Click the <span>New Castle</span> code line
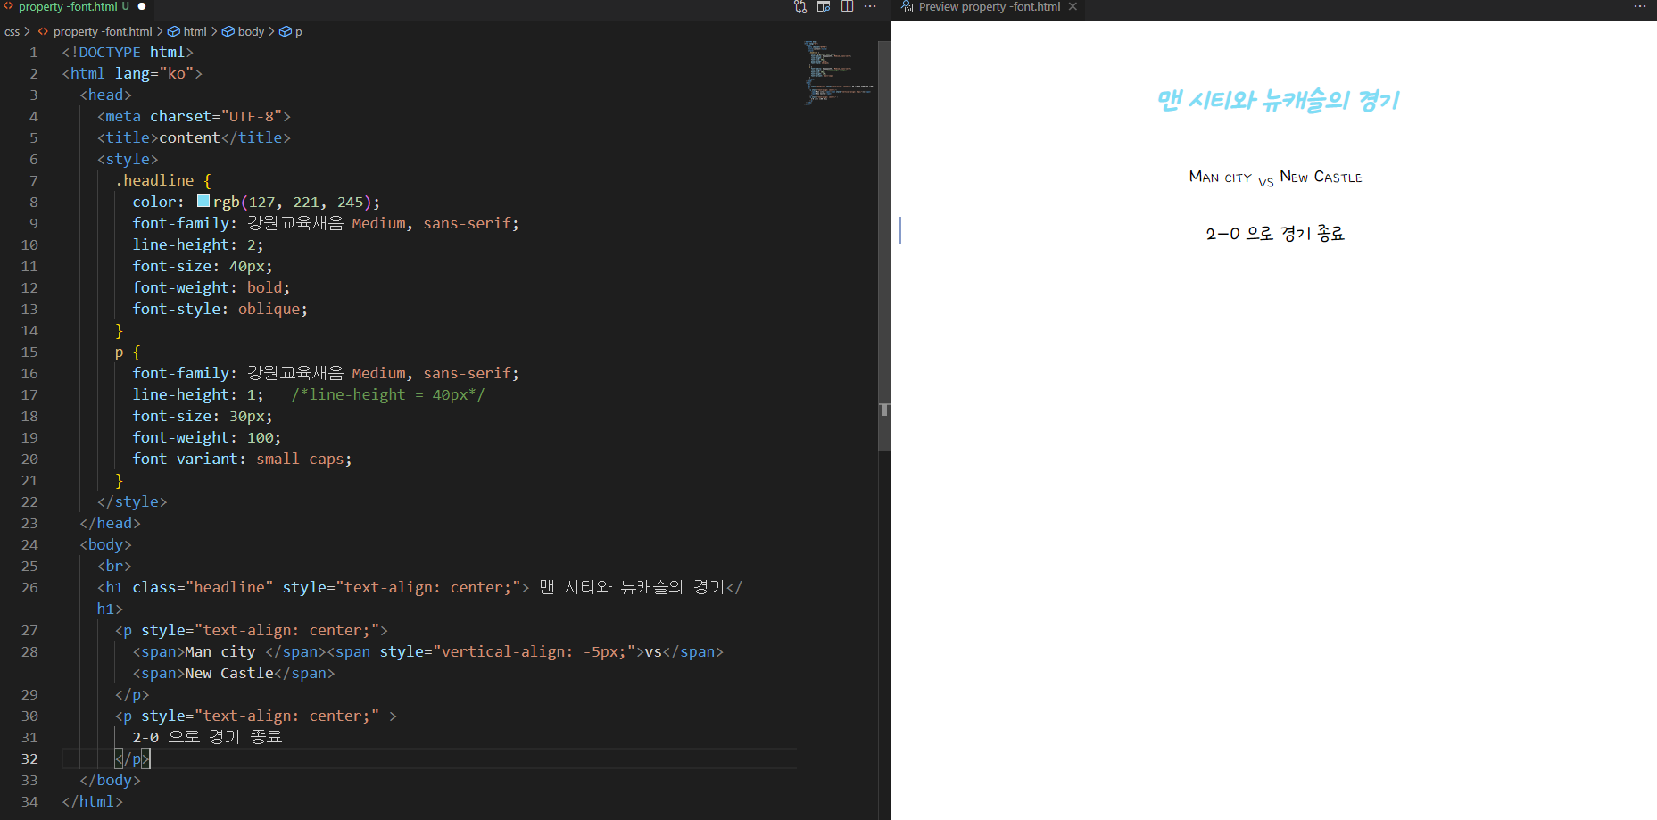 234,673
